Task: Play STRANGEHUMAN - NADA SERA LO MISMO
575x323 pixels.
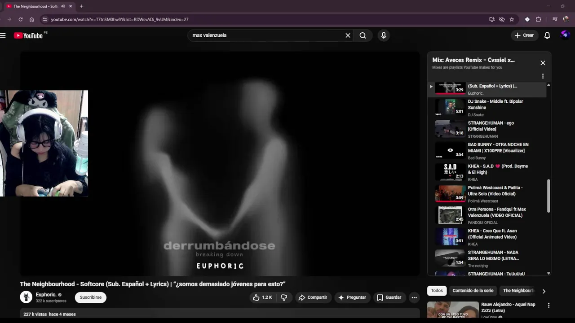Action: click(x=488, y=258)
